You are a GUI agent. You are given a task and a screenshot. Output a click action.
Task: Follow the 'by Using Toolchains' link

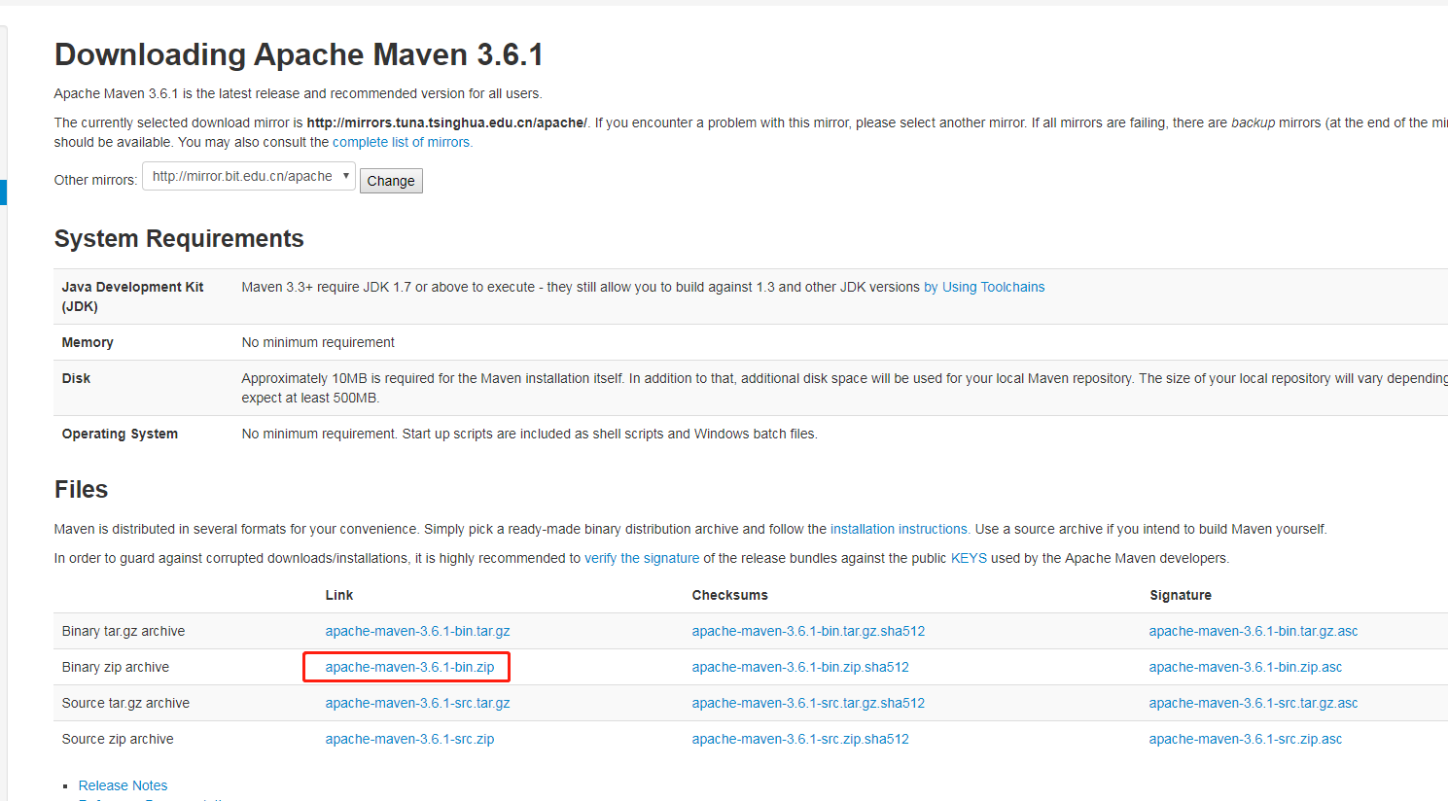click(x=984, y=287)
